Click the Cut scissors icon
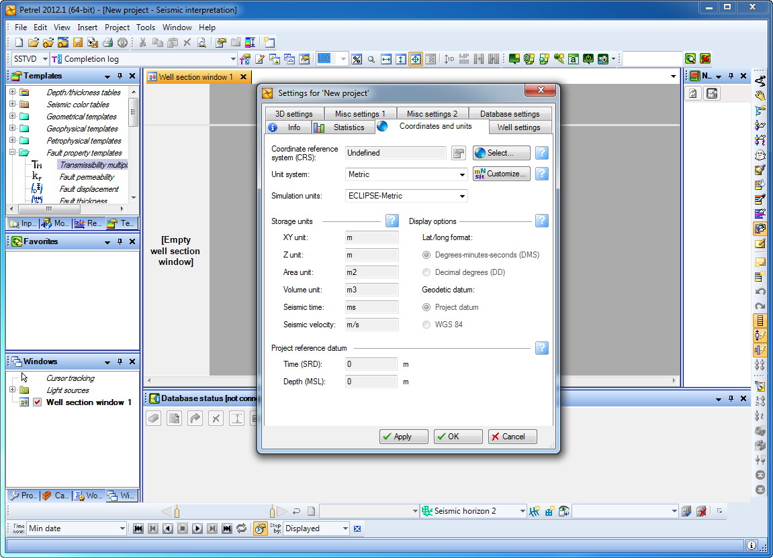 pos(142,43)
